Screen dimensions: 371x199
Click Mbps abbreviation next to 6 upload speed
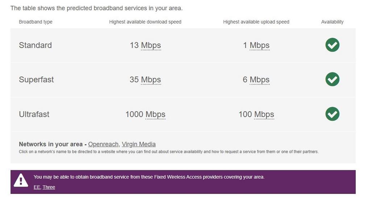tap(259, 79)
